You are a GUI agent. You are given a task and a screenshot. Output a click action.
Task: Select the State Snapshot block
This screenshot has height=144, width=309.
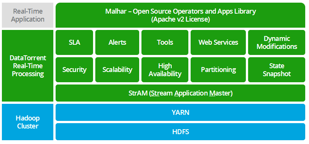[277, 70]
